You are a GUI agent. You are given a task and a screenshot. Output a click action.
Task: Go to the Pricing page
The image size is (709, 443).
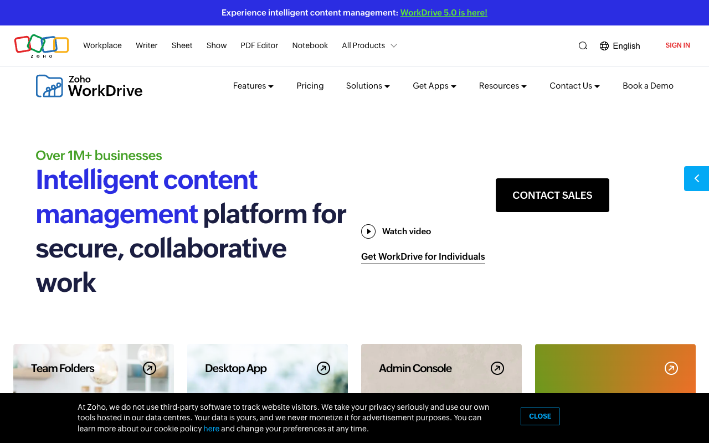(310, 86)
